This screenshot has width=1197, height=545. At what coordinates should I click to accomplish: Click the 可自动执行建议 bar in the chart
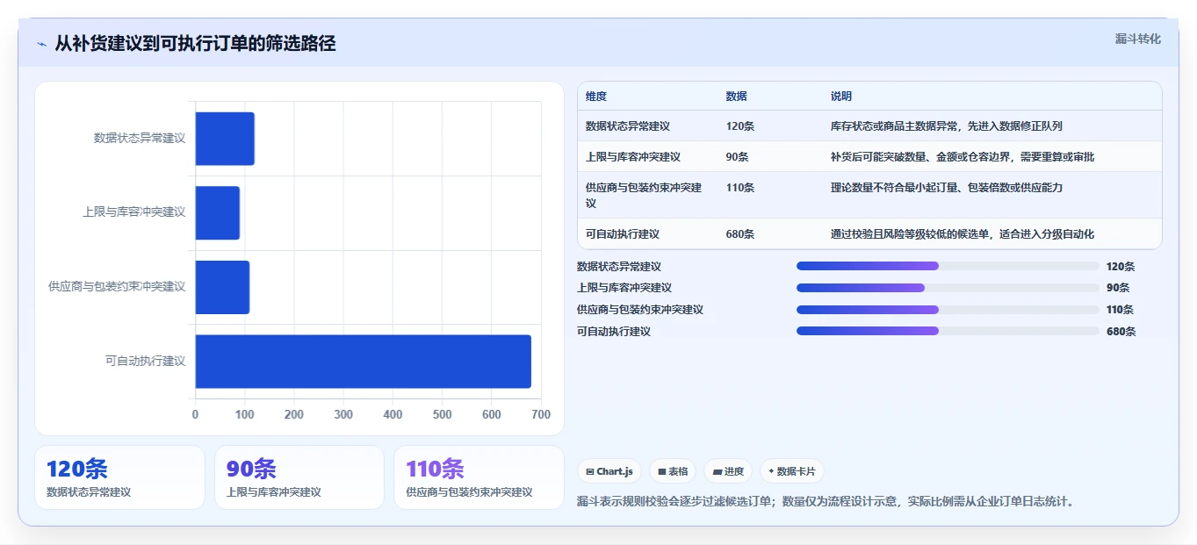point(364,362)
